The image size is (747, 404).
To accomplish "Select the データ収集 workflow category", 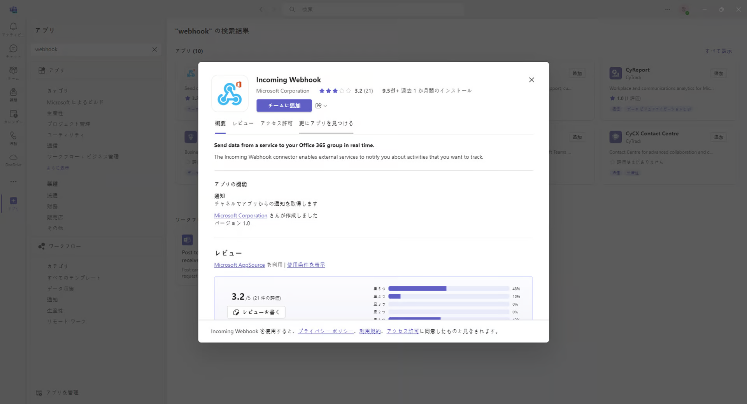I will click(60, 289).
